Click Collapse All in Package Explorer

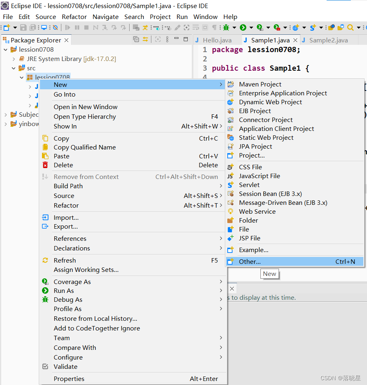click(x=136, y=39)
